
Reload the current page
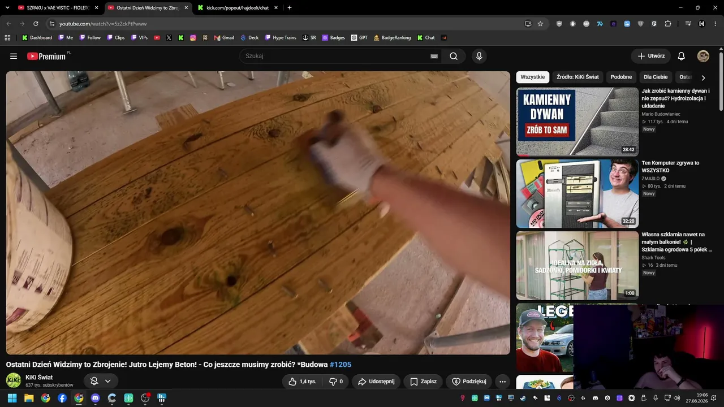click(x=36, y=24)
